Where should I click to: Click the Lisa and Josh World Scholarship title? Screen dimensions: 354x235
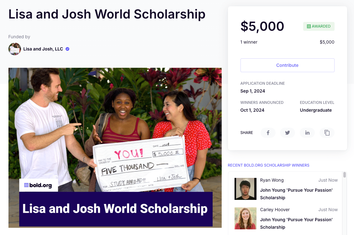(107, 14)
